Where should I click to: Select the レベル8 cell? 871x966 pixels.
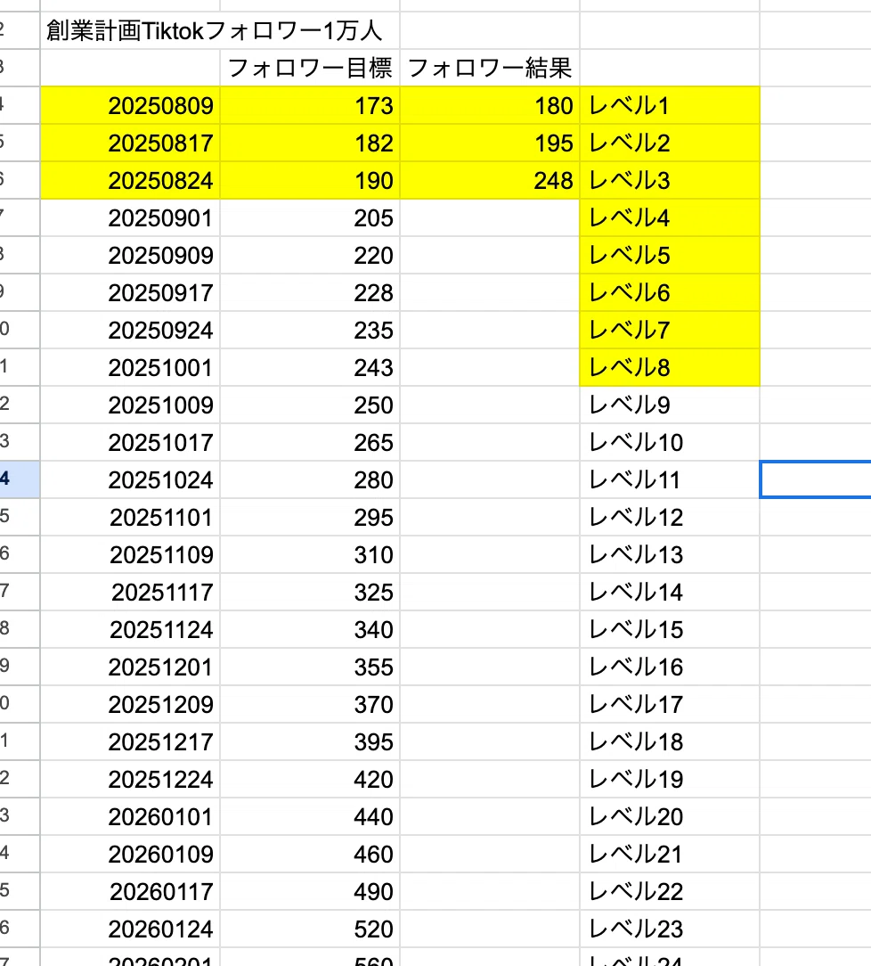coord(670,368)
